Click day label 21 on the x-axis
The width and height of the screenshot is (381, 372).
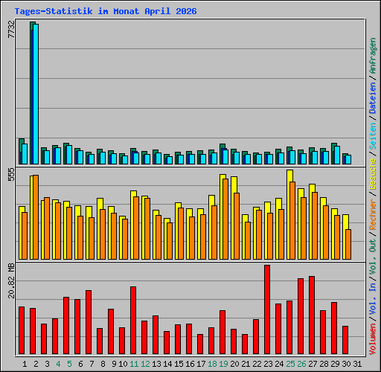pos(246,364)
